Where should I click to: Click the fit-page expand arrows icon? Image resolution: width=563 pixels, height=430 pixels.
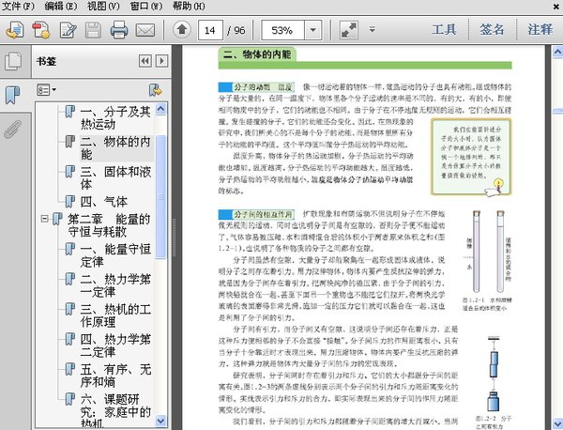click(x=348, y=30)
